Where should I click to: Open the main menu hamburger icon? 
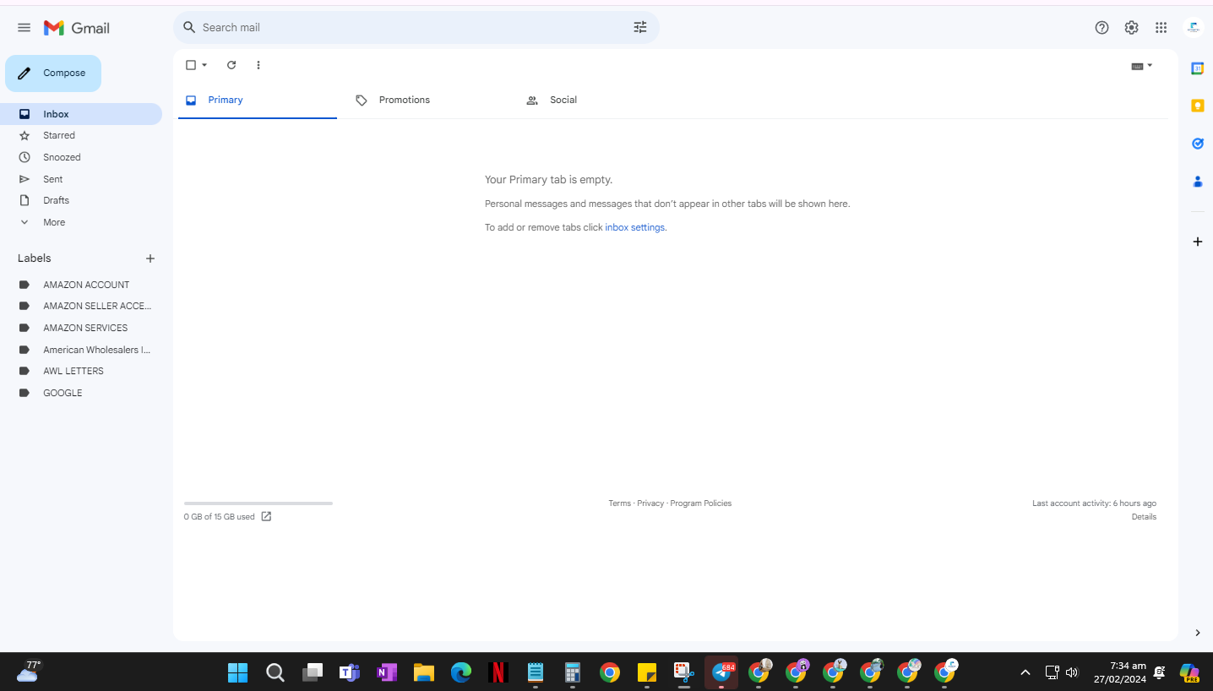click(24, 28)
